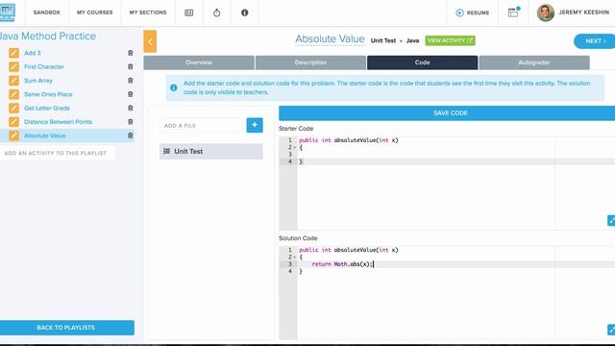Delete Add 3 with trash icon

tap(131, 53)
